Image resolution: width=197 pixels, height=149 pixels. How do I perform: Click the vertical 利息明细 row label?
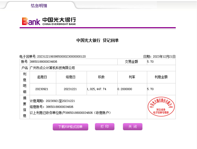[25, 83]
